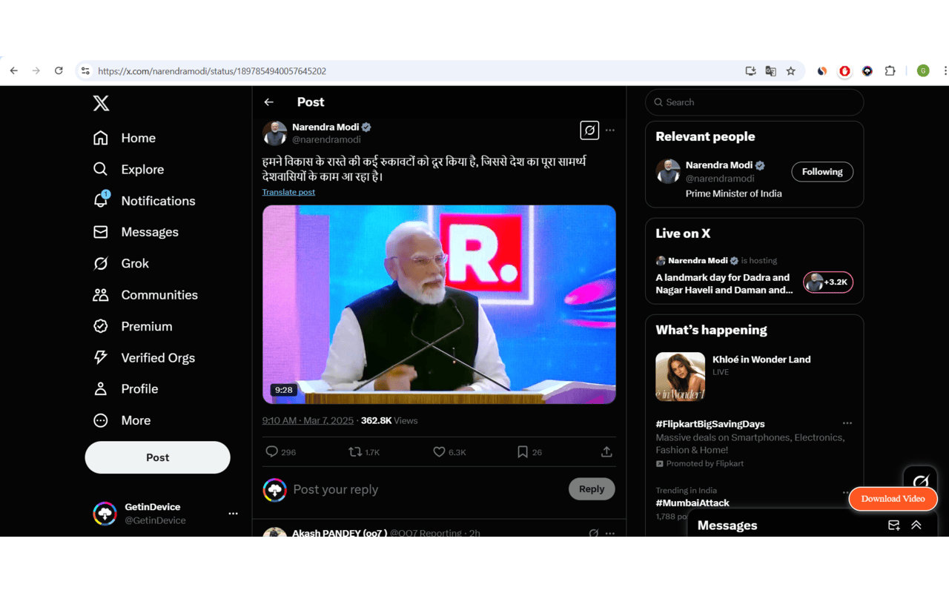Open Notifications with bell icon
The image size is (949, 593).
144,201
